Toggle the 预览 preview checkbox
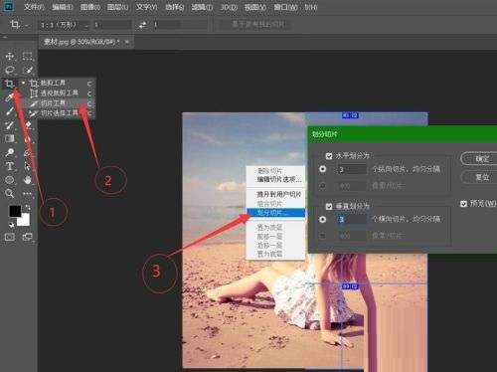Screen dimensions: 497x372 [x=463, y=204]
